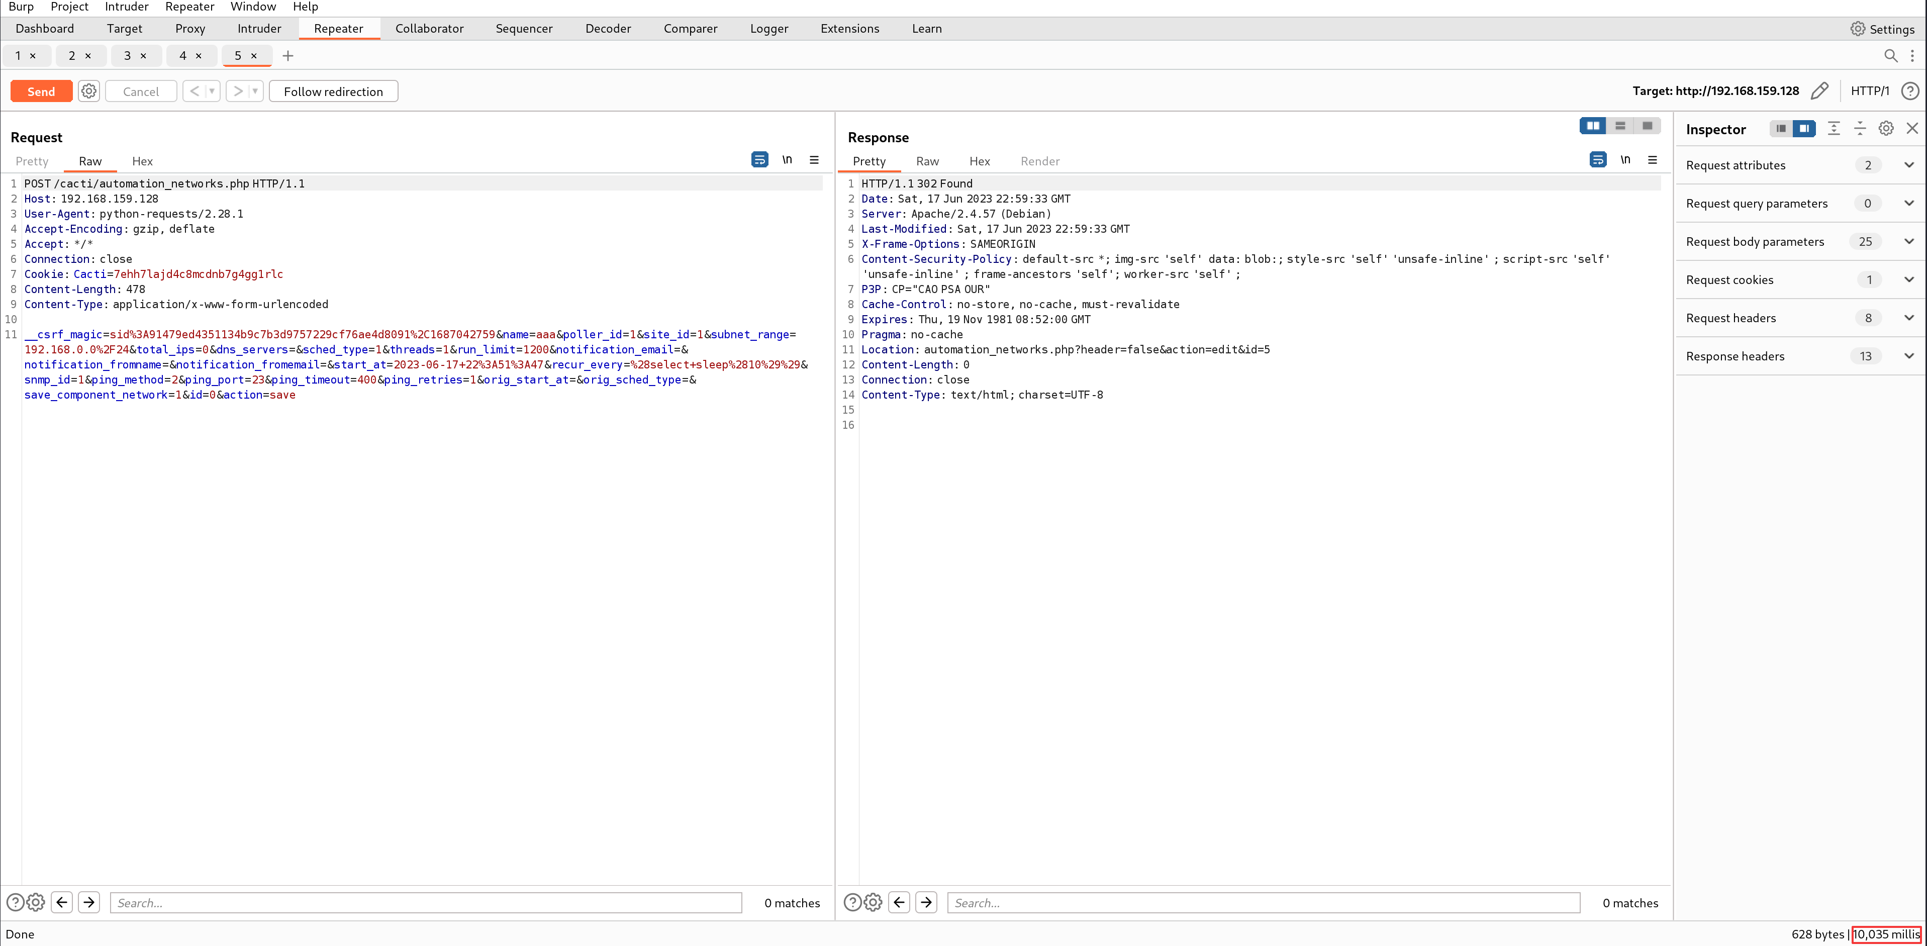Open request search help icon
The width and height of the screenshot is (1927, 946).
pos(15,903)
